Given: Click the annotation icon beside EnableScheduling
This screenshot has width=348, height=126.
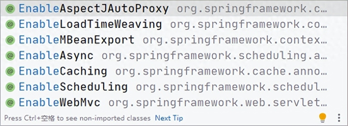Looking at the screenshot, I should tap(10, 87).
